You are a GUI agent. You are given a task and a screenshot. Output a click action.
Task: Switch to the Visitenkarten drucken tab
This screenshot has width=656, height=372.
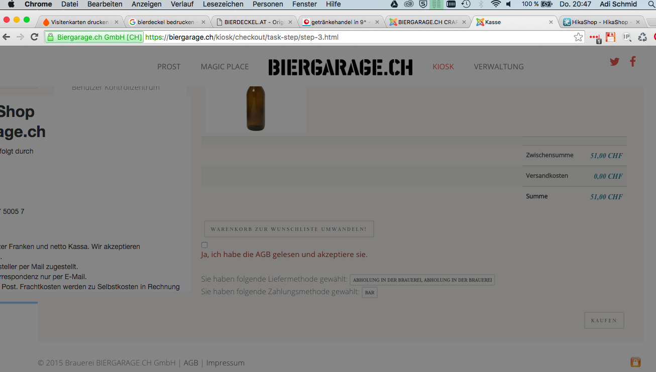80,22
